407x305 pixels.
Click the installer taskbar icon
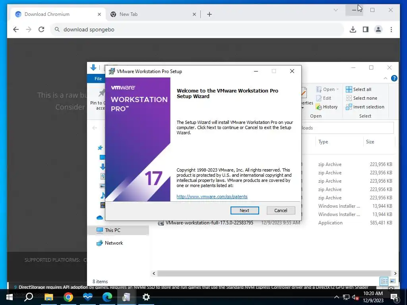(126, 297)
